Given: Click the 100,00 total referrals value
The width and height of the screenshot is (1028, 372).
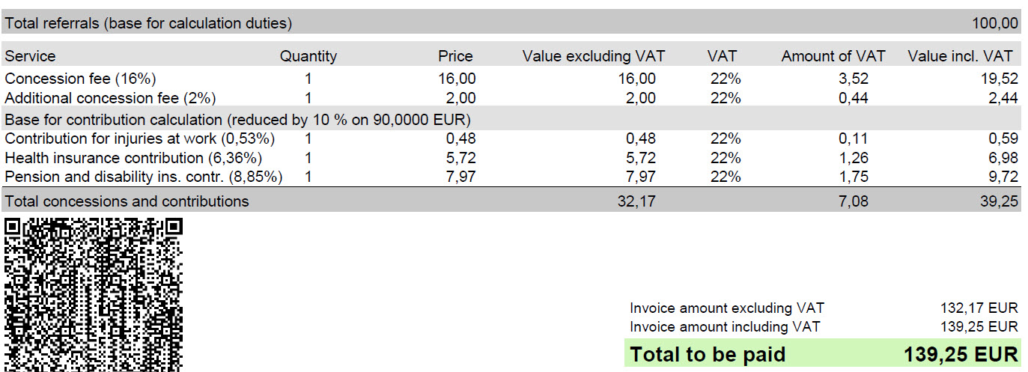Looking at the screenshot, I should click(x=995, y=23).
